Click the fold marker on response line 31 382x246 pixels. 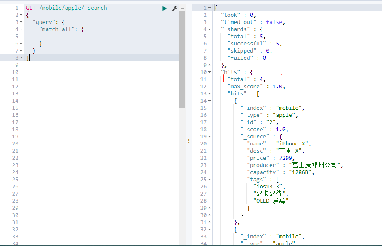click(210, 222)
